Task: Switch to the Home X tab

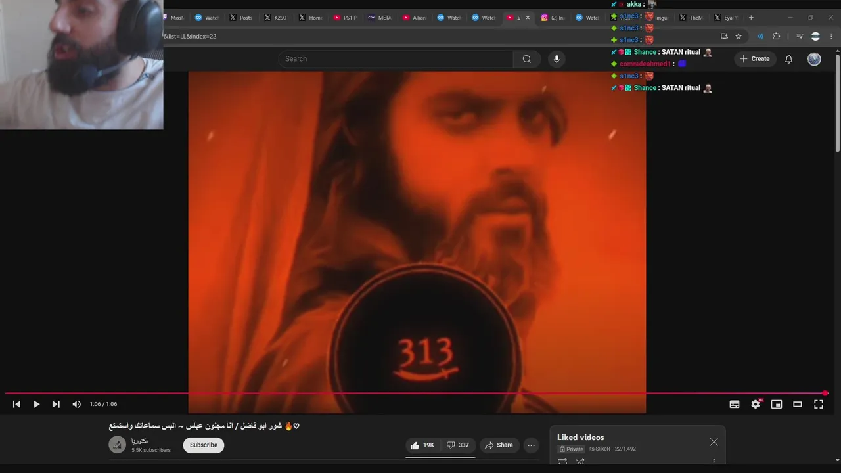Action: (x=310, y=18)
